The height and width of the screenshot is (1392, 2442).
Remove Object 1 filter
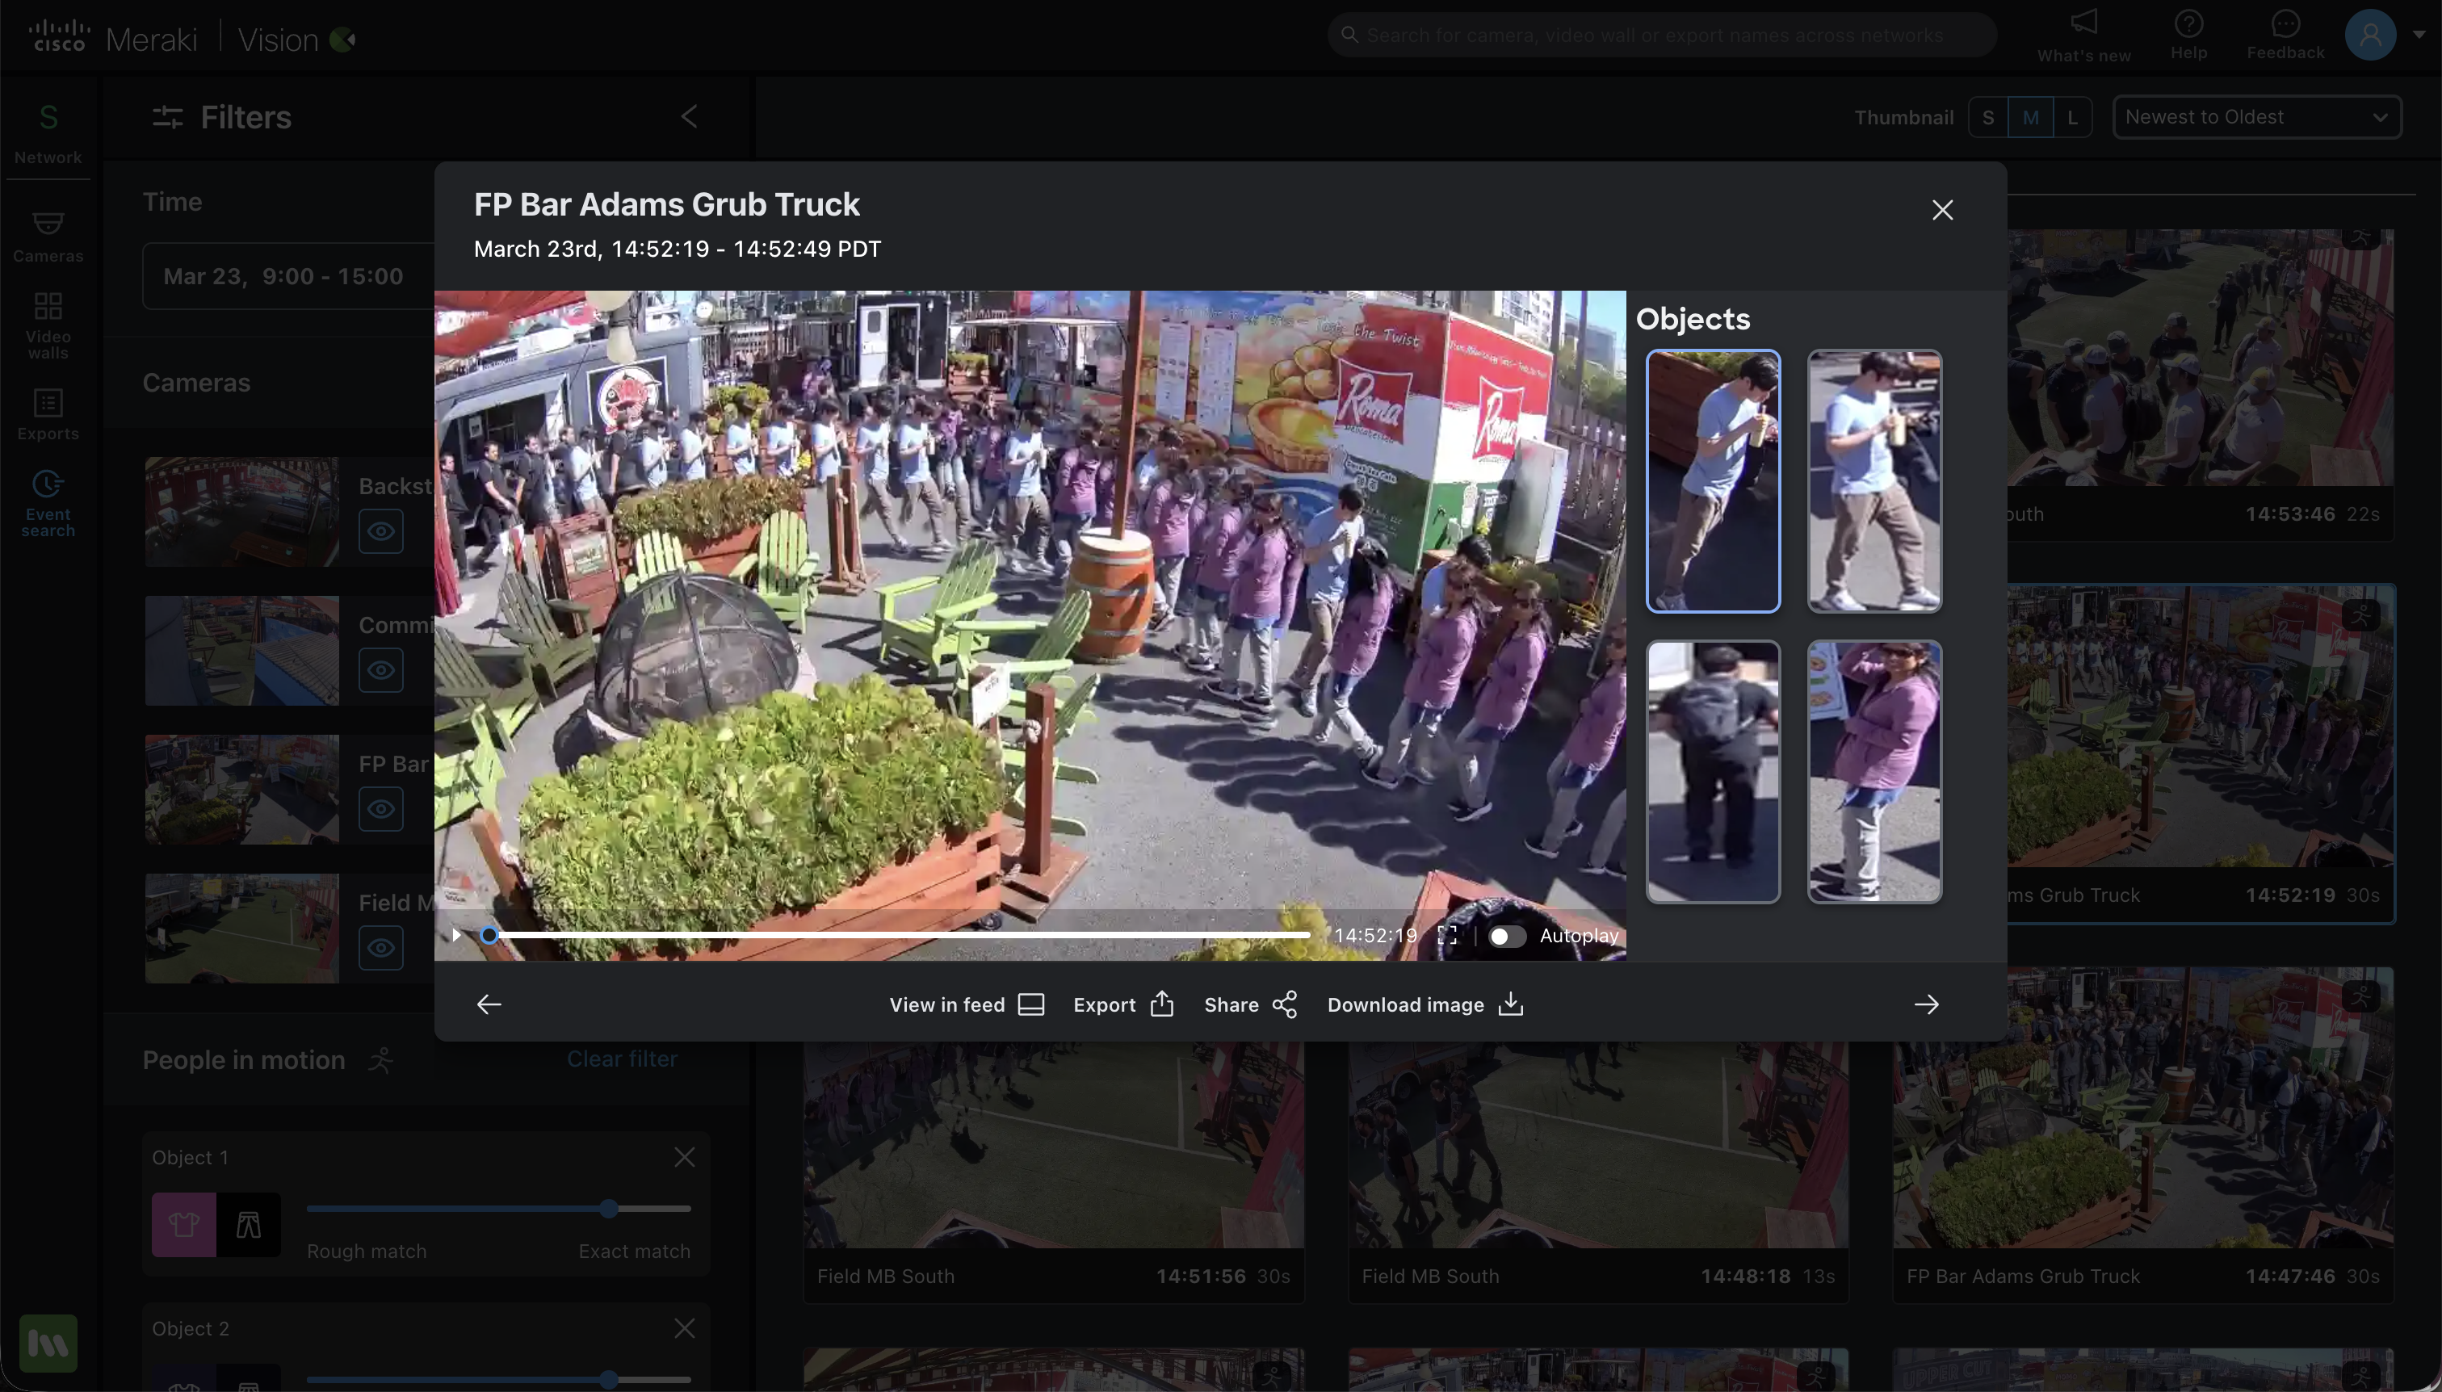pyautogui.click(x=685, y=1157)
